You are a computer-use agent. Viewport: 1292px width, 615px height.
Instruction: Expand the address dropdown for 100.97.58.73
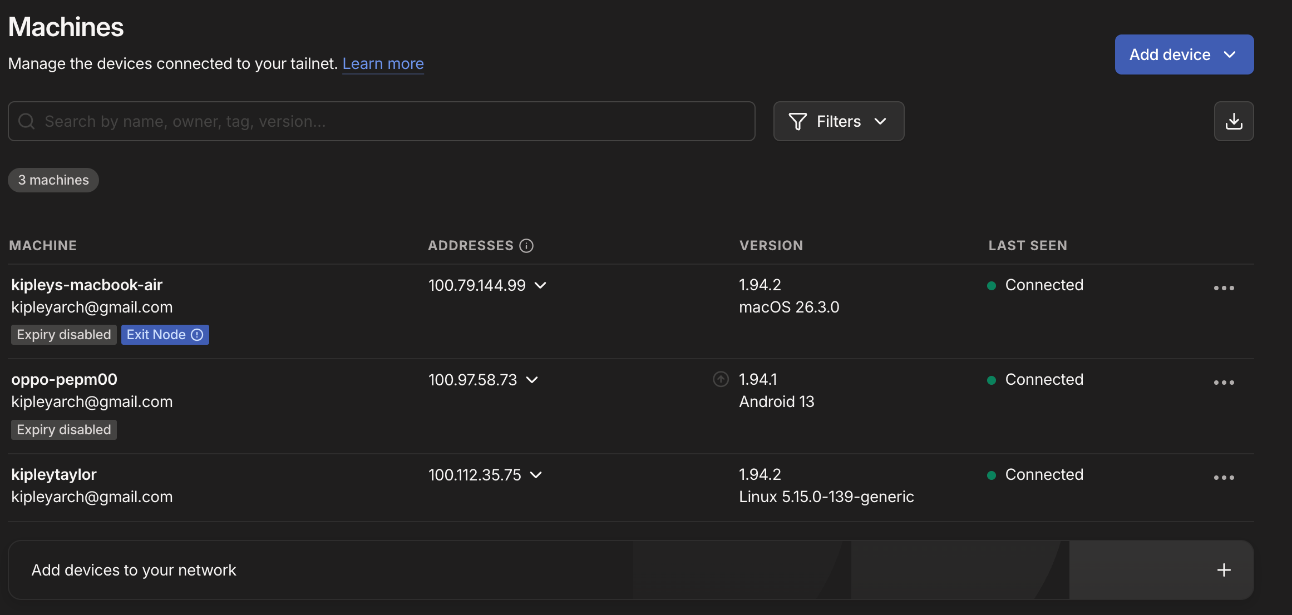point(532,380)
